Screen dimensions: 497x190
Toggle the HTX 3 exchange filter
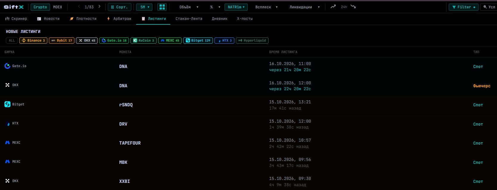(225, 40)
